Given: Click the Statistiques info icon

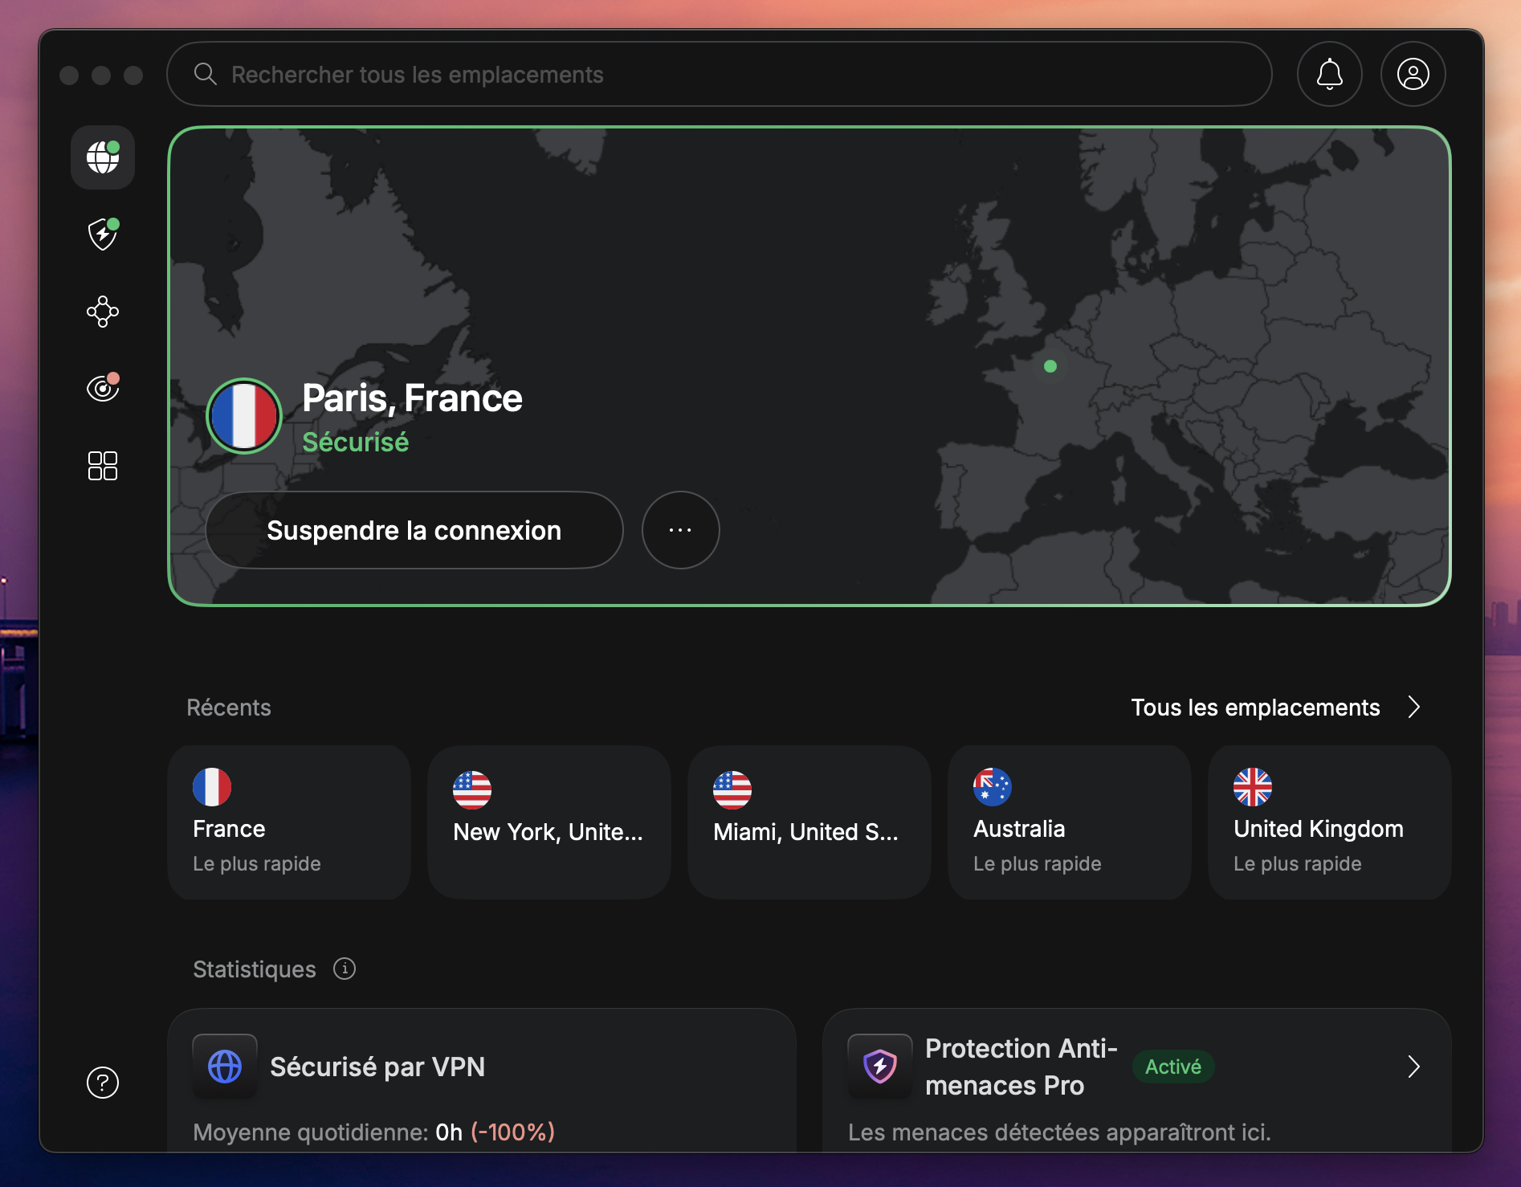Looking at the screenshot, I should [x=345, y=969].
